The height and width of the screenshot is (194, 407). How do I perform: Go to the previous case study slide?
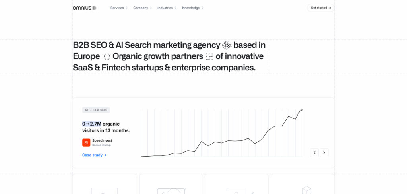314,153
